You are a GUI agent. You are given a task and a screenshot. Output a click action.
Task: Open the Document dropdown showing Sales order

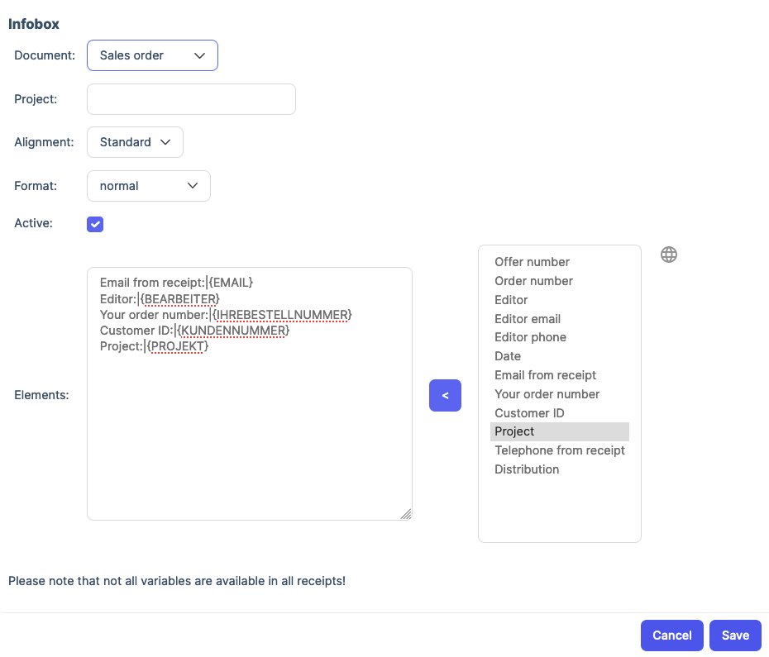coord(152,55)
